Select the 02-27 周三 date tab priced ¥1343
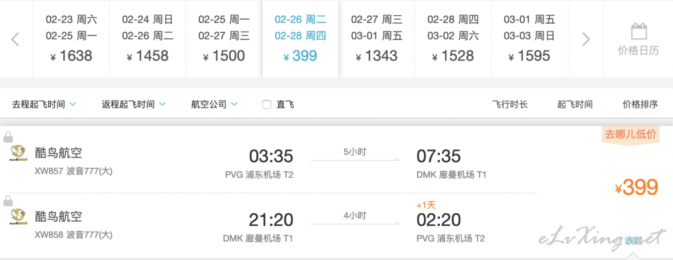This screenshot has width=673, height=260. [x=377, y=39]
